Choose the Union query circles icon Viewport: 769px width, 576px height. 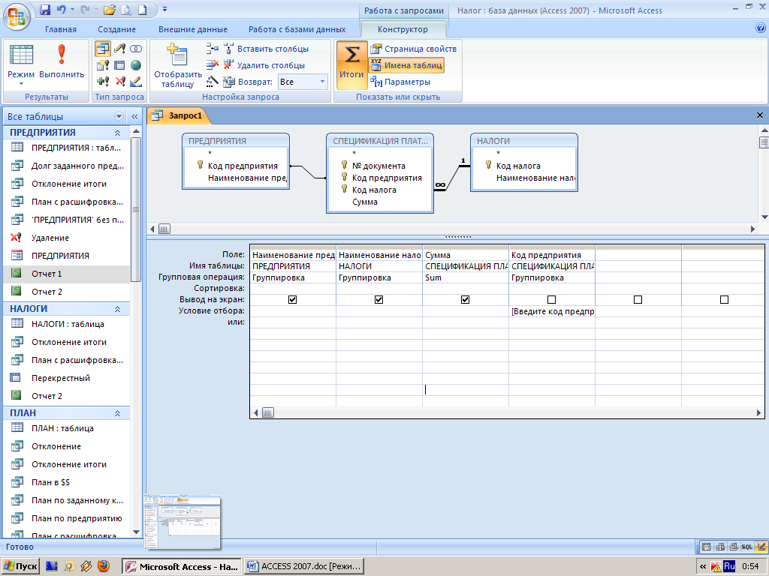[x=136, y=49]
